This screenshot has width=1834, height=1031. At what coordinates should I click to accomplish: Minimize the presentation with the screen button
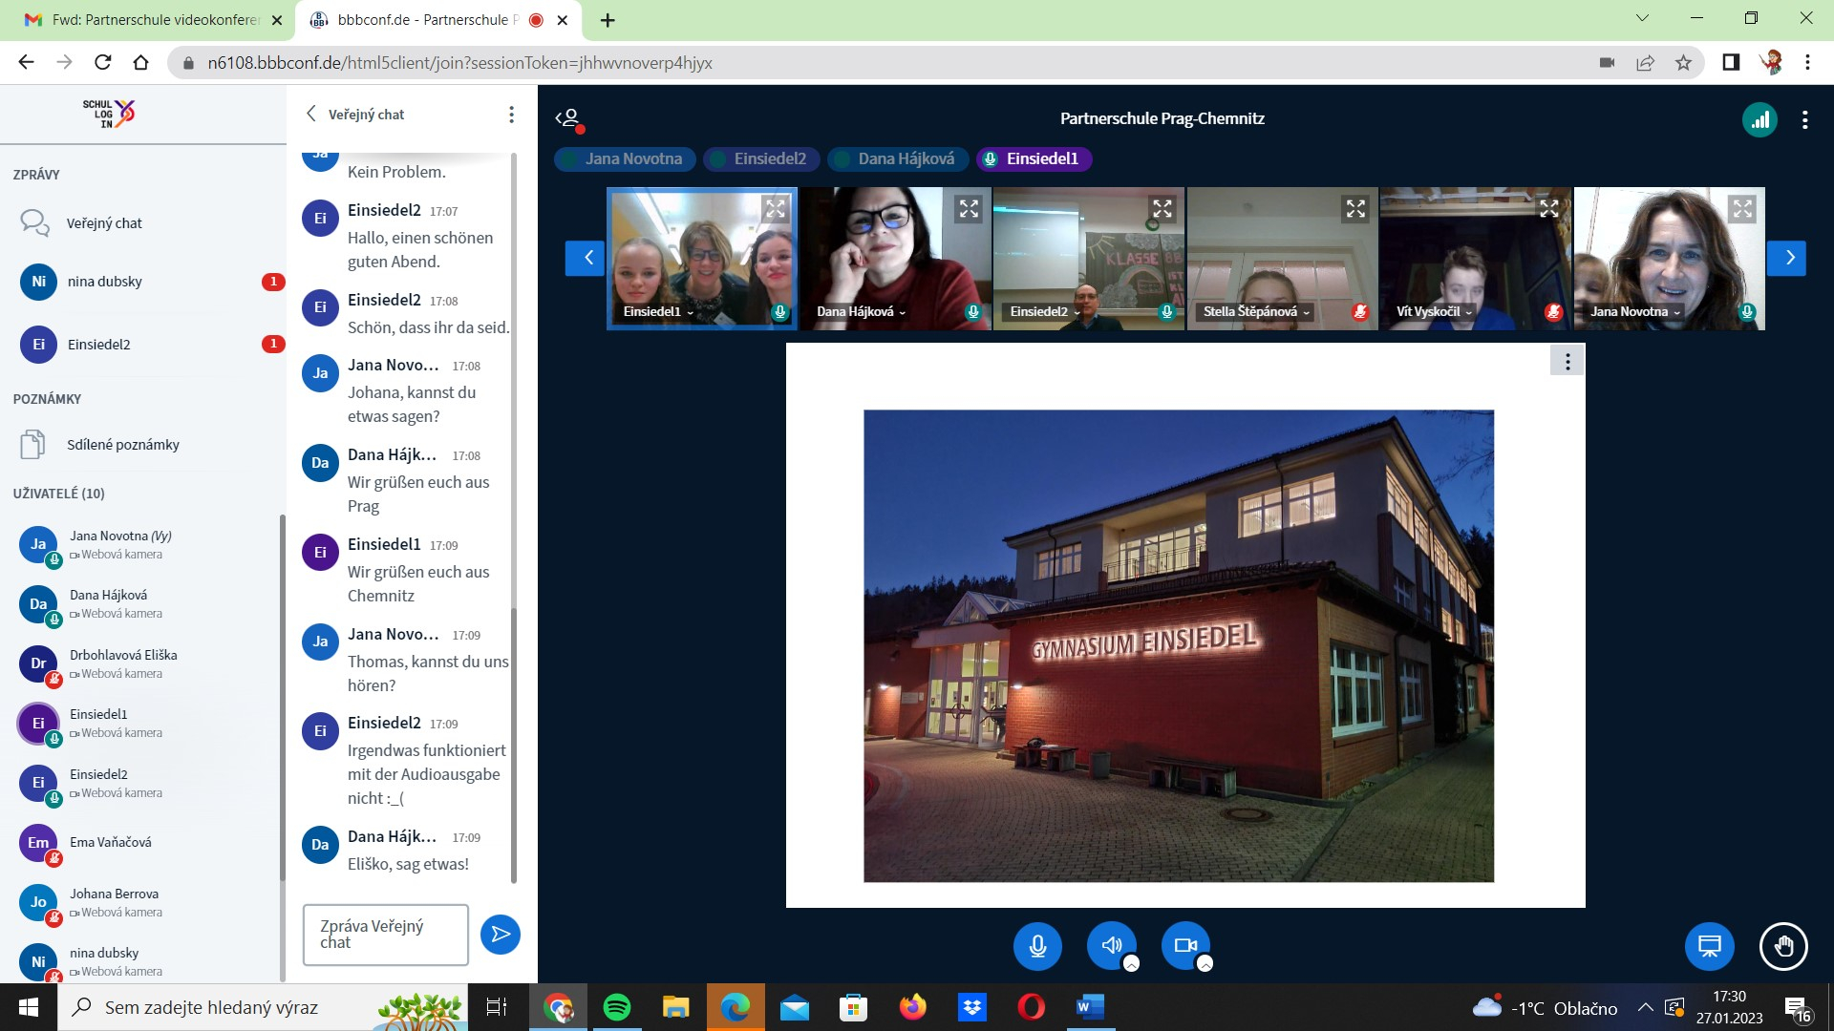[x=1709, y=946]
